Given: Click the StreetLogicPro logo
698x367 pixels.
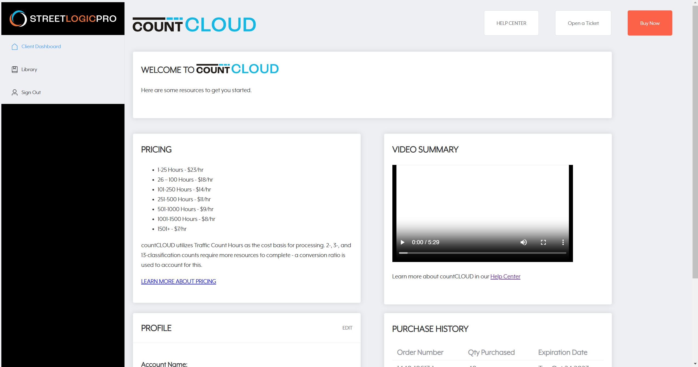Looking at the screenshot, I should 63,19.
